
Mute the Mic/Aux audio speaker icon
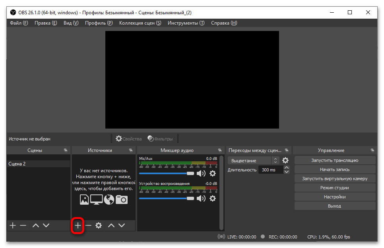point(201,173)
